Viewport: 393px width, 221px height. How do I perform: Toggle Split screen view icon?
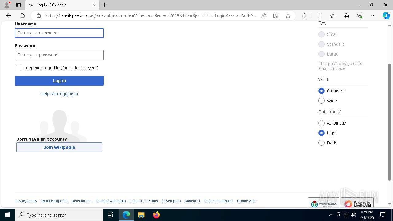319,16
